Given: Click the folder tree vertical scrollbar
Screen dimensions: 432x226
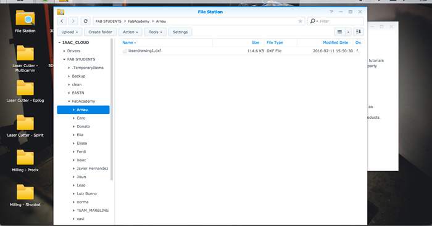Looking at the screenshot, I should (x=112, y=110).
